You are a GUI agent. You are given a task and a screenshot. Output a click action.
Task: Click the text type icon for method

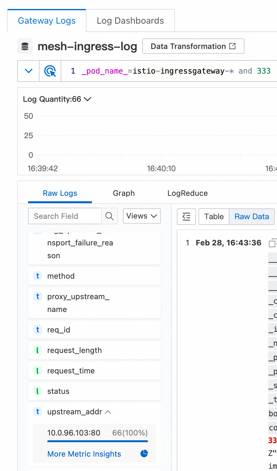click(x=38, y=276)
